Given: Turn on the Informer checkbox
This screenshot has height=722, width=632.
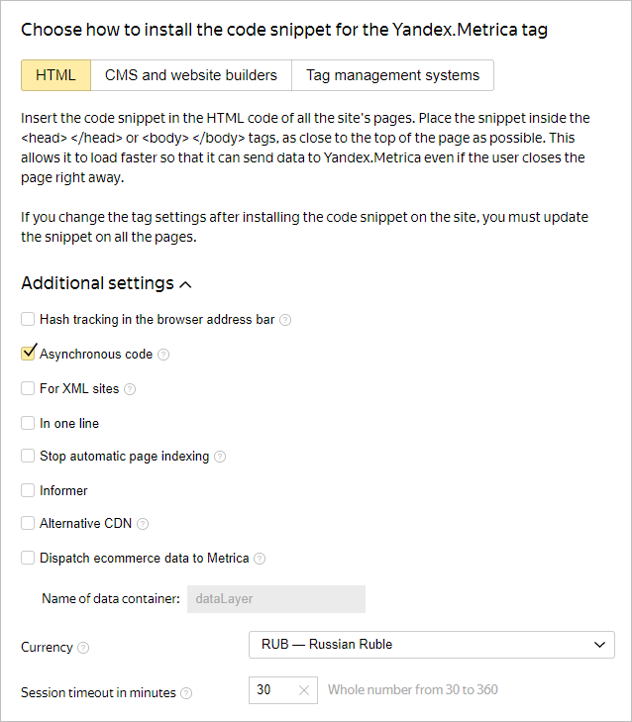Looking at the screenshot, I should point(28,490).
